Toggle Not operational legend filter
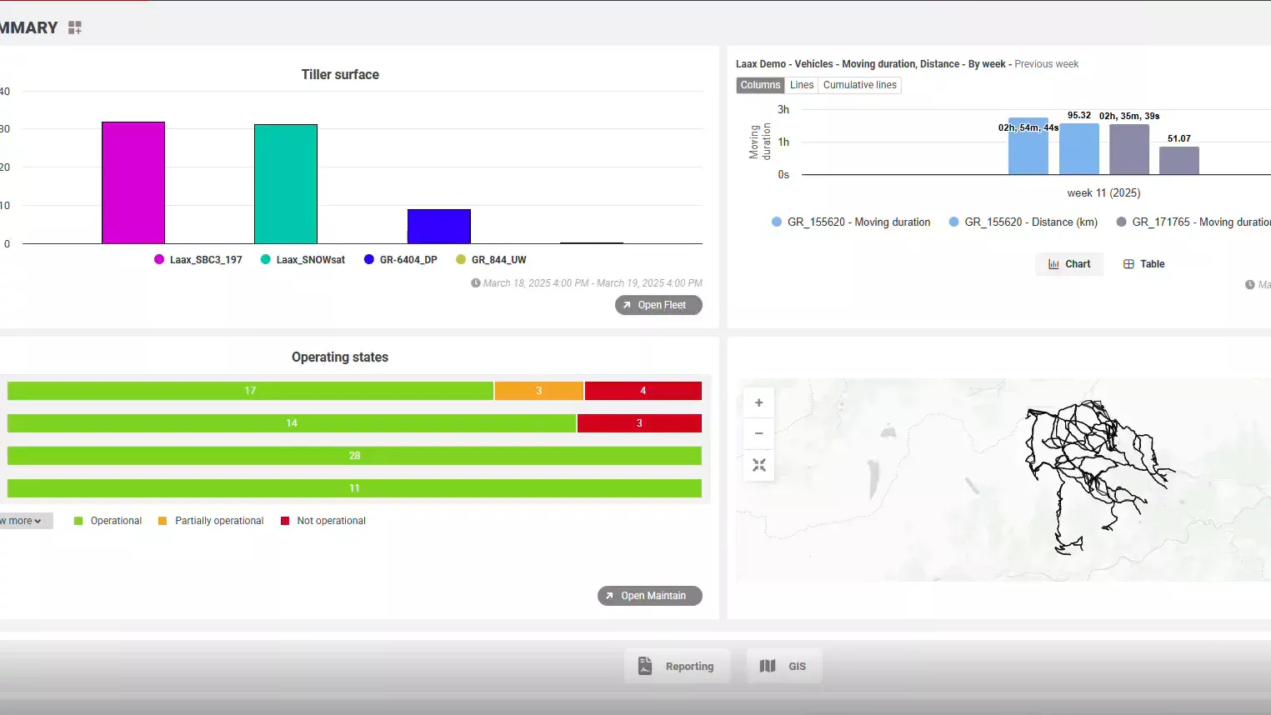Viewport: 1271px width, 715px height. tap(323, 521)
